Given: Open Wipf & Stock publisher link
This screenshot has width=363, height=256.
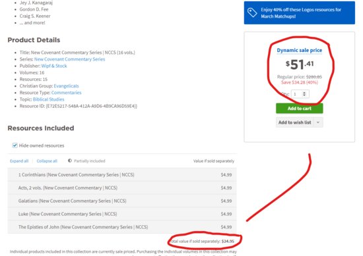Looking at the screenshot, I should click(54, 66).
